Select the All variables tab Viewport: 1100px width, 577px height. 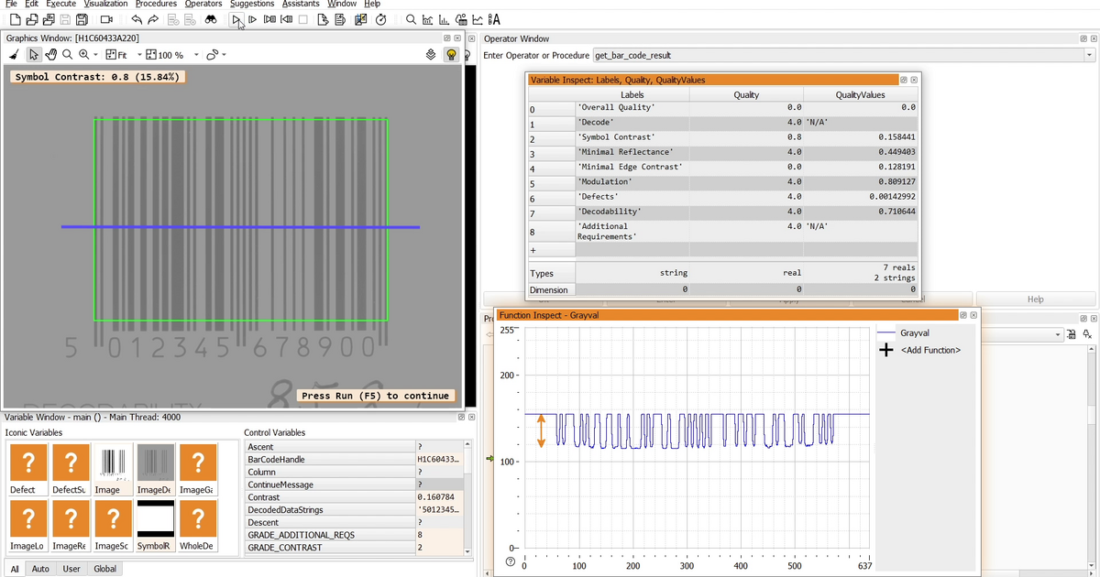(x=15, y=569)
